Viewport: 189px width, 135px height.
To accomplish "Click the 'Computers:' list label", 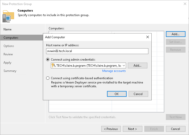I will 56,28.
